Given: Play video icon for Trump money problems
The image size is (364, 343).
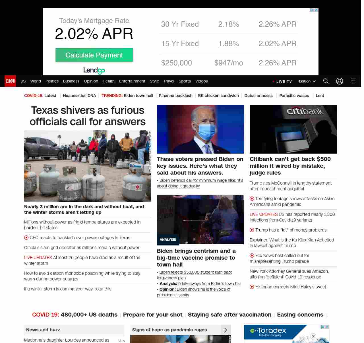Looking at the screenshot, I should (x=252, y=230).
